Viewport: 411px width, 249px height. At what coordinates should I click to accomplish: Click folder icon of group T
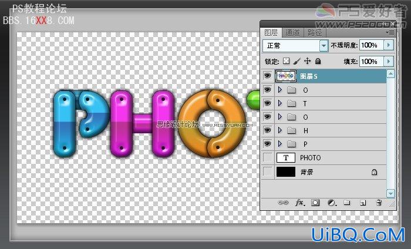[x=291, y=103]
